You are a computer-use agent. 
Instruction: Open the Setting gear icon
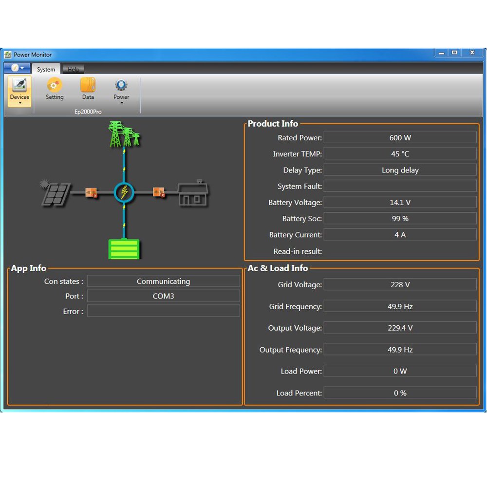(x=55, y=85)
